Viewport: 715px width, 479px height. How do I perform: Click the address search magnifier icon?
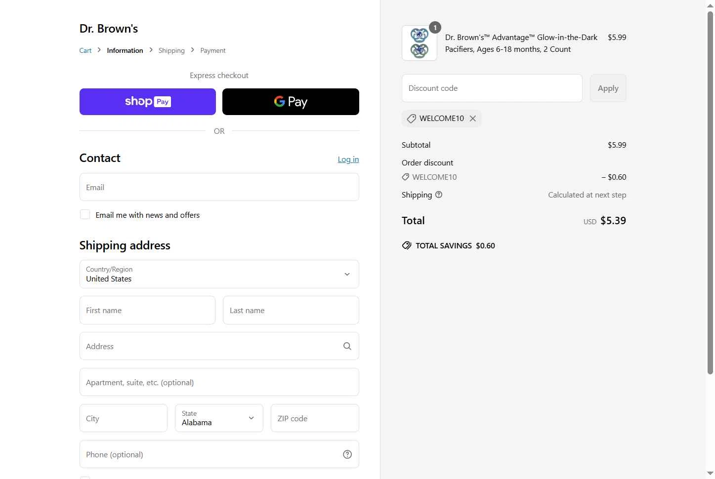click(x=347, y=346)
